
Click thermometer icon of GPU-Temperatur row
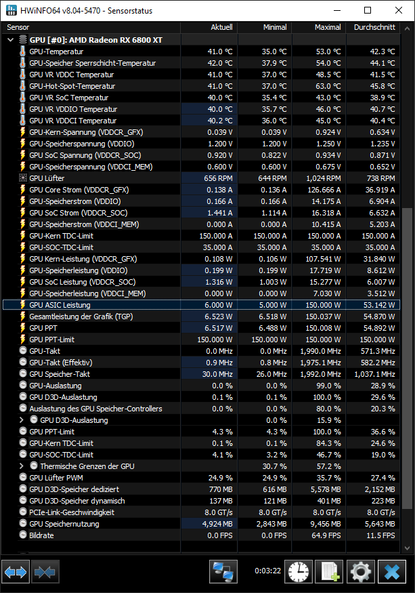tap(22, 52)
